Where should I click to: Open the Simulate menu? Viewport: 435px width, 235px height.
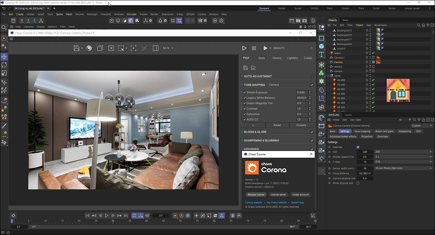[132, 14]
